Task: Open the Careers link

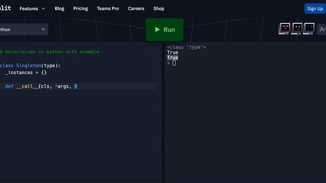Action: click(136, 9)
